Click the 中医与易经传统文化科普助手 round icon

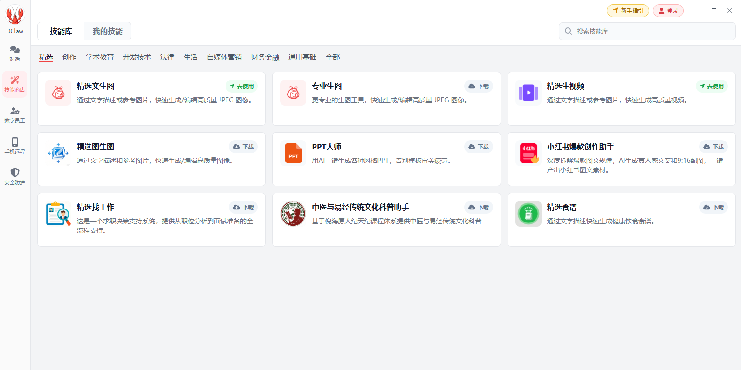click(293, 214)
